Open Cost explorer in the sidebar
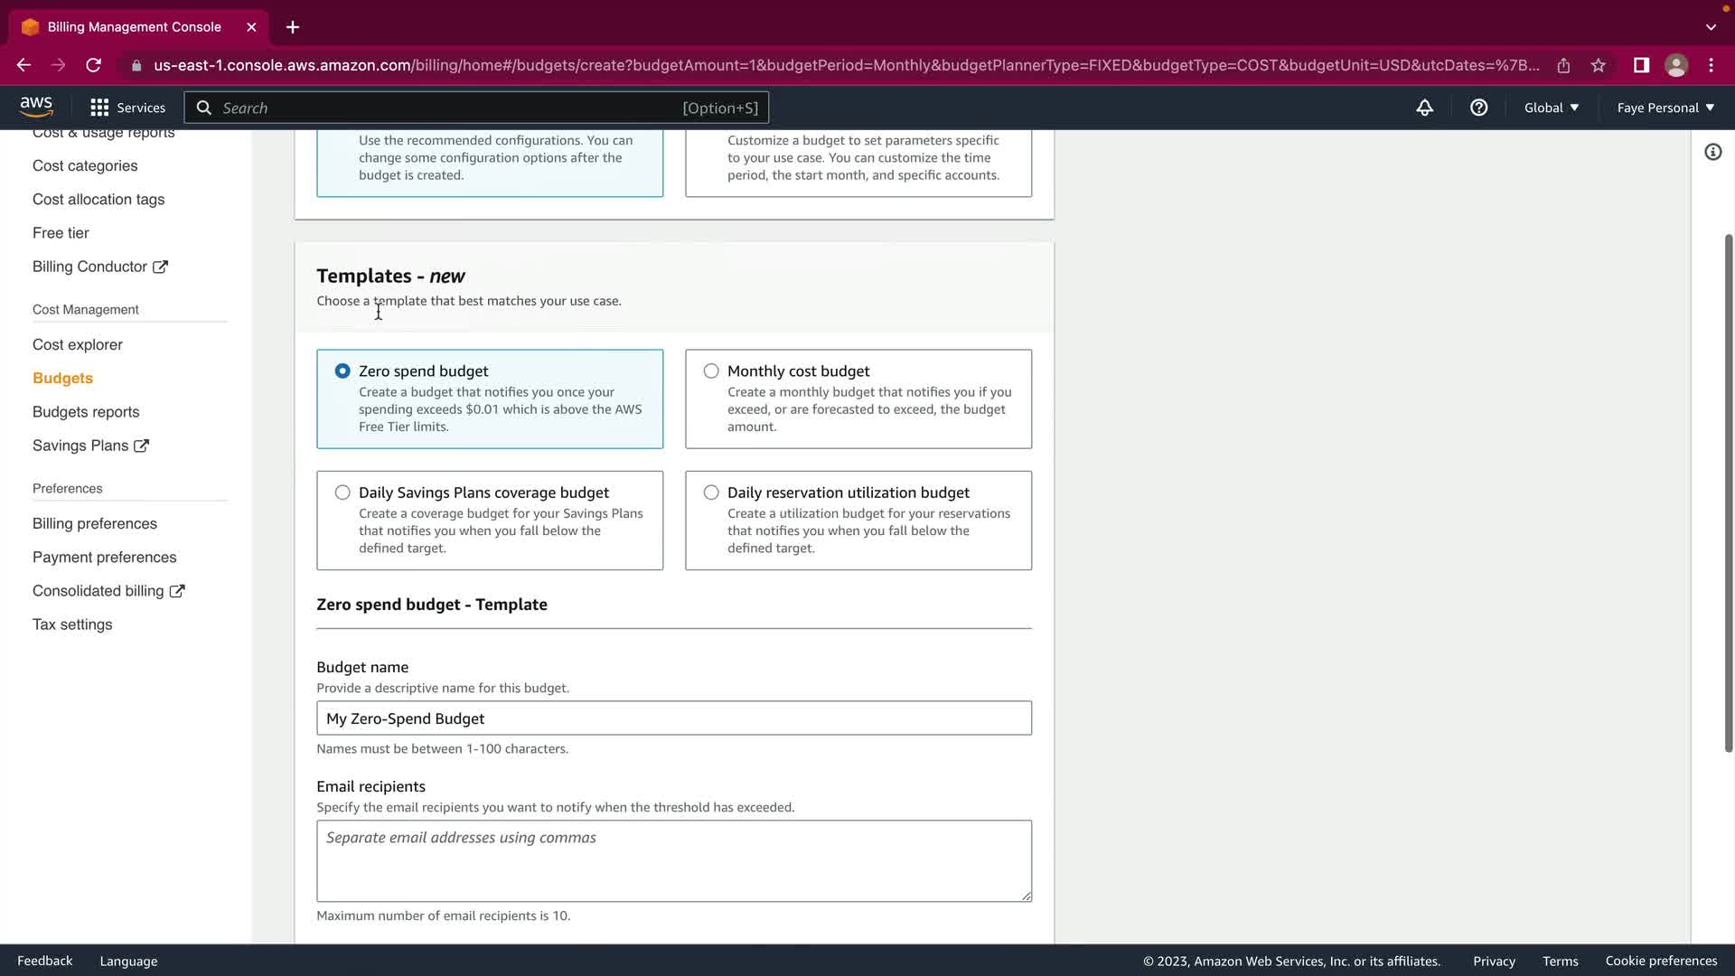The image size is (1735, 976). [x=78, y=344]
